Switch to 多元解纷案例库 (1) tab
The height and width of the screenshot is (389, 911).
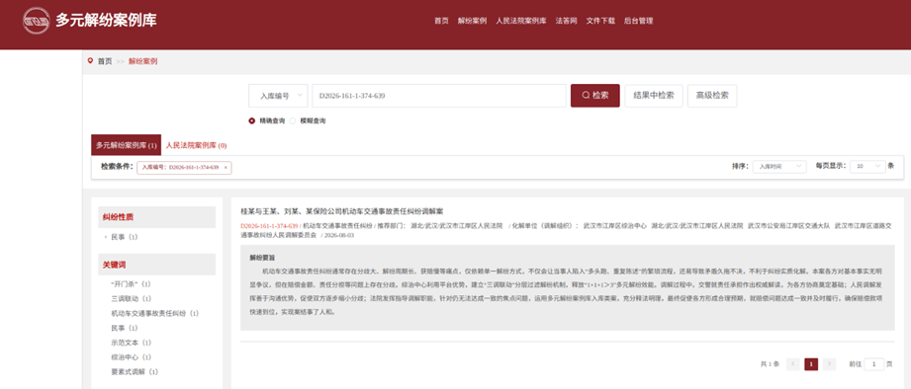pos(126,145)
